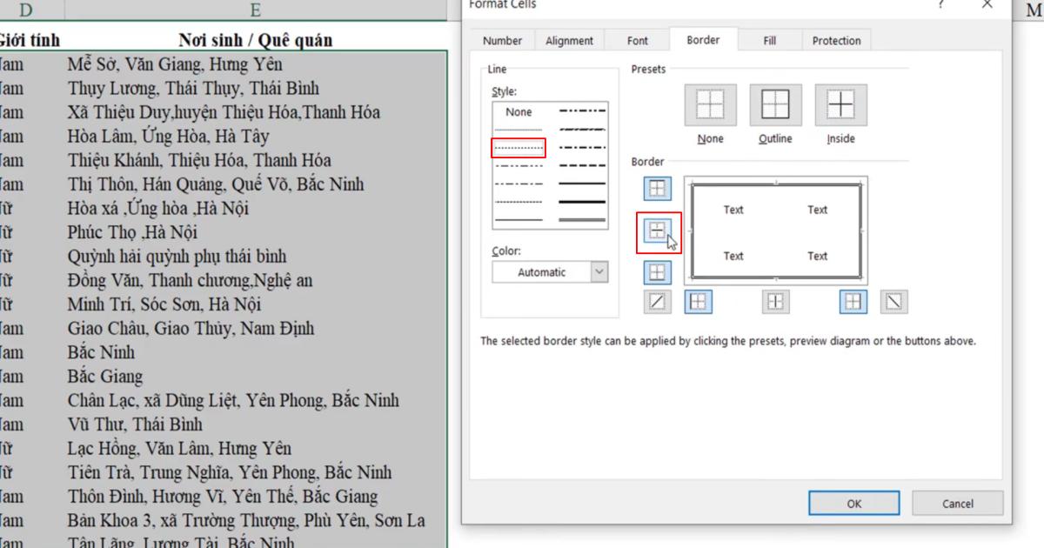Viewport: 1044px width, 548px height.
Task: Select the None line style
Action: click(518, 111)
